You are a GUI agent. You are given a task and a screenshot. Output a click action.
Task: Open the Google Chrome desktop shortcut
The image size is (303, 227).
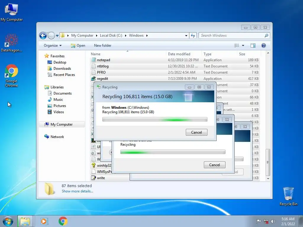(x=12, y=76)
